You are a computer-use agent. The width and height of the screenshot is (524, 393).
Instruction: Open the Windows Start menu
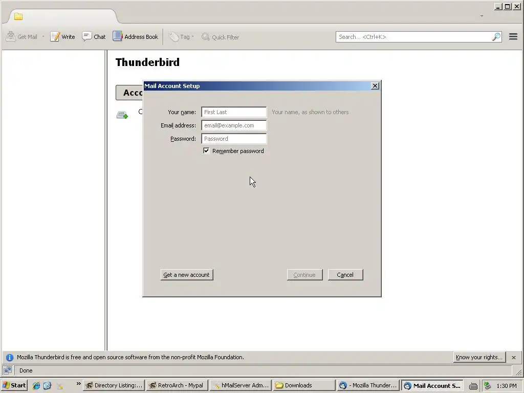click(x=14, y=385)
